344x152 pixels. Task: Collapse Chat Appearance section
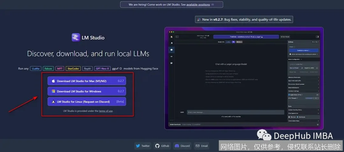coord(304,113)
